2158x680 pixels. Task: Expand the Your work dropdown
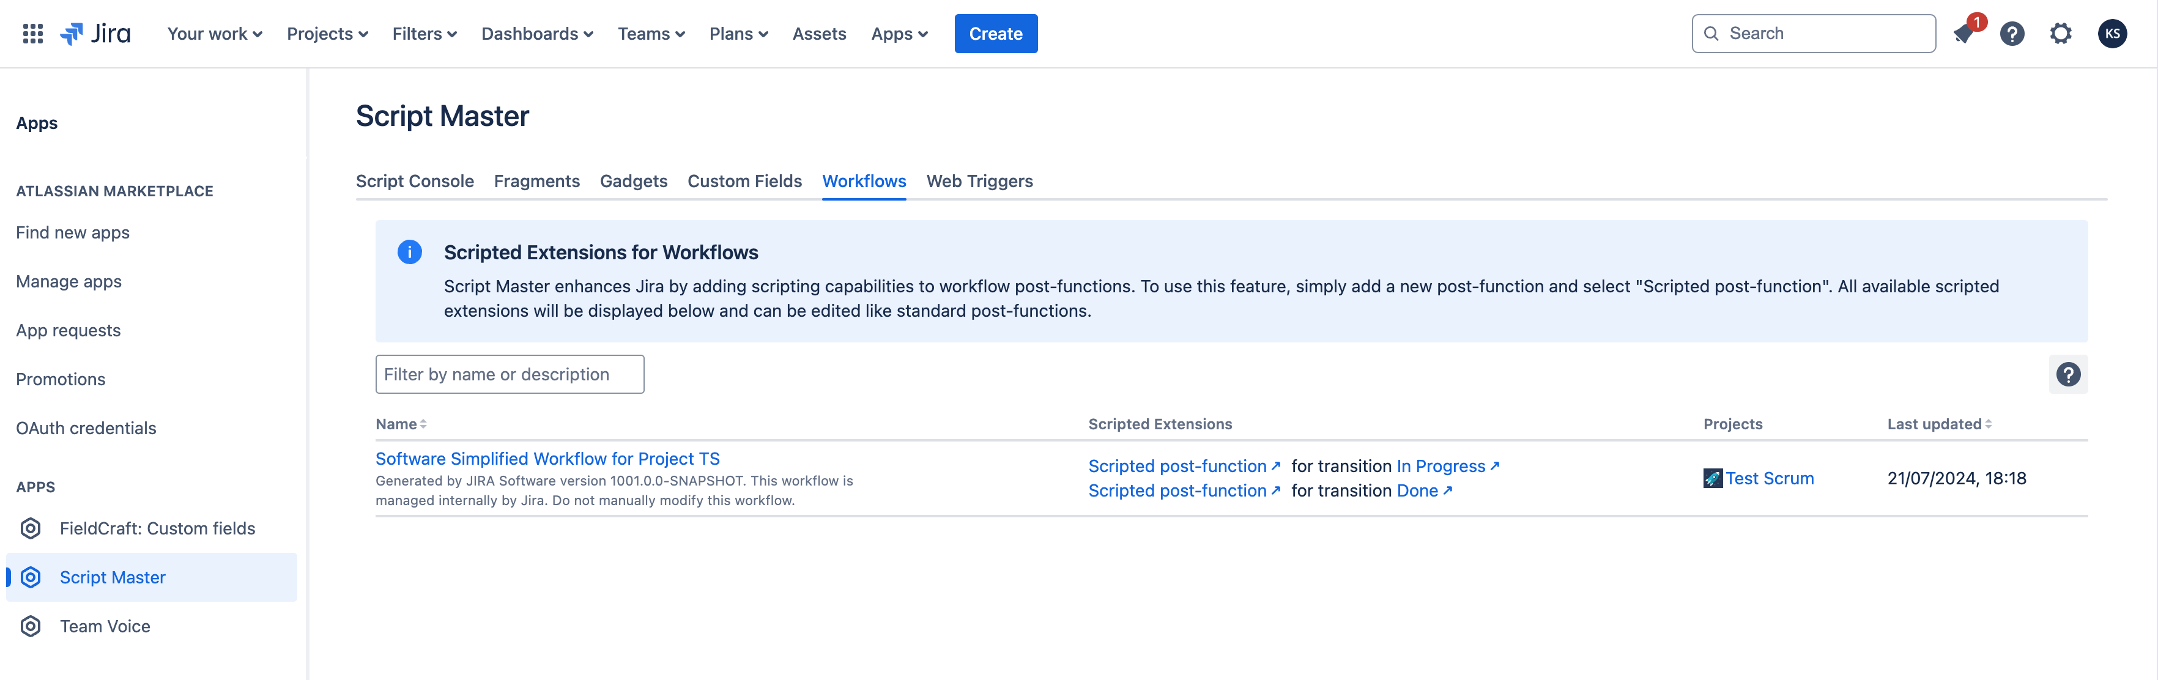tap(215, 34)
